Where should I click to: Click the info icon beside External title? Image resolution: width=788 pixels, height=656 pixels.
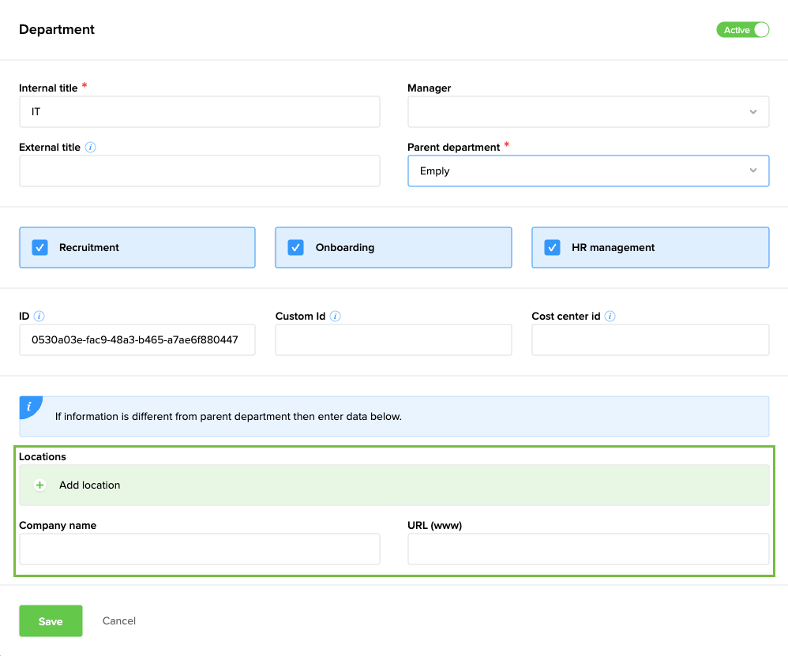pyautogui.click(x=91, y=148)
